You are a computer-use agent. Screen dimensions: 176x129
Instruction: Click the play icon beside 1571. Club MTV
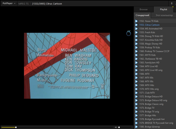click(x=136, y=93)
